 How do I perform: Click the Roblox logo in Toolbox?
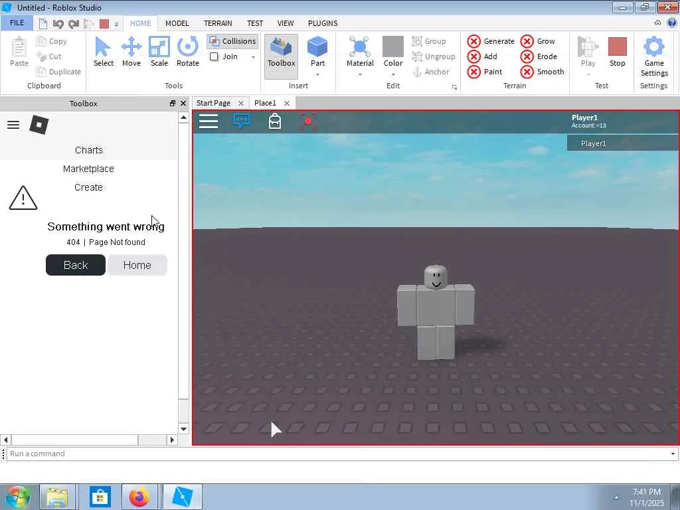click(x=39, y=125)
